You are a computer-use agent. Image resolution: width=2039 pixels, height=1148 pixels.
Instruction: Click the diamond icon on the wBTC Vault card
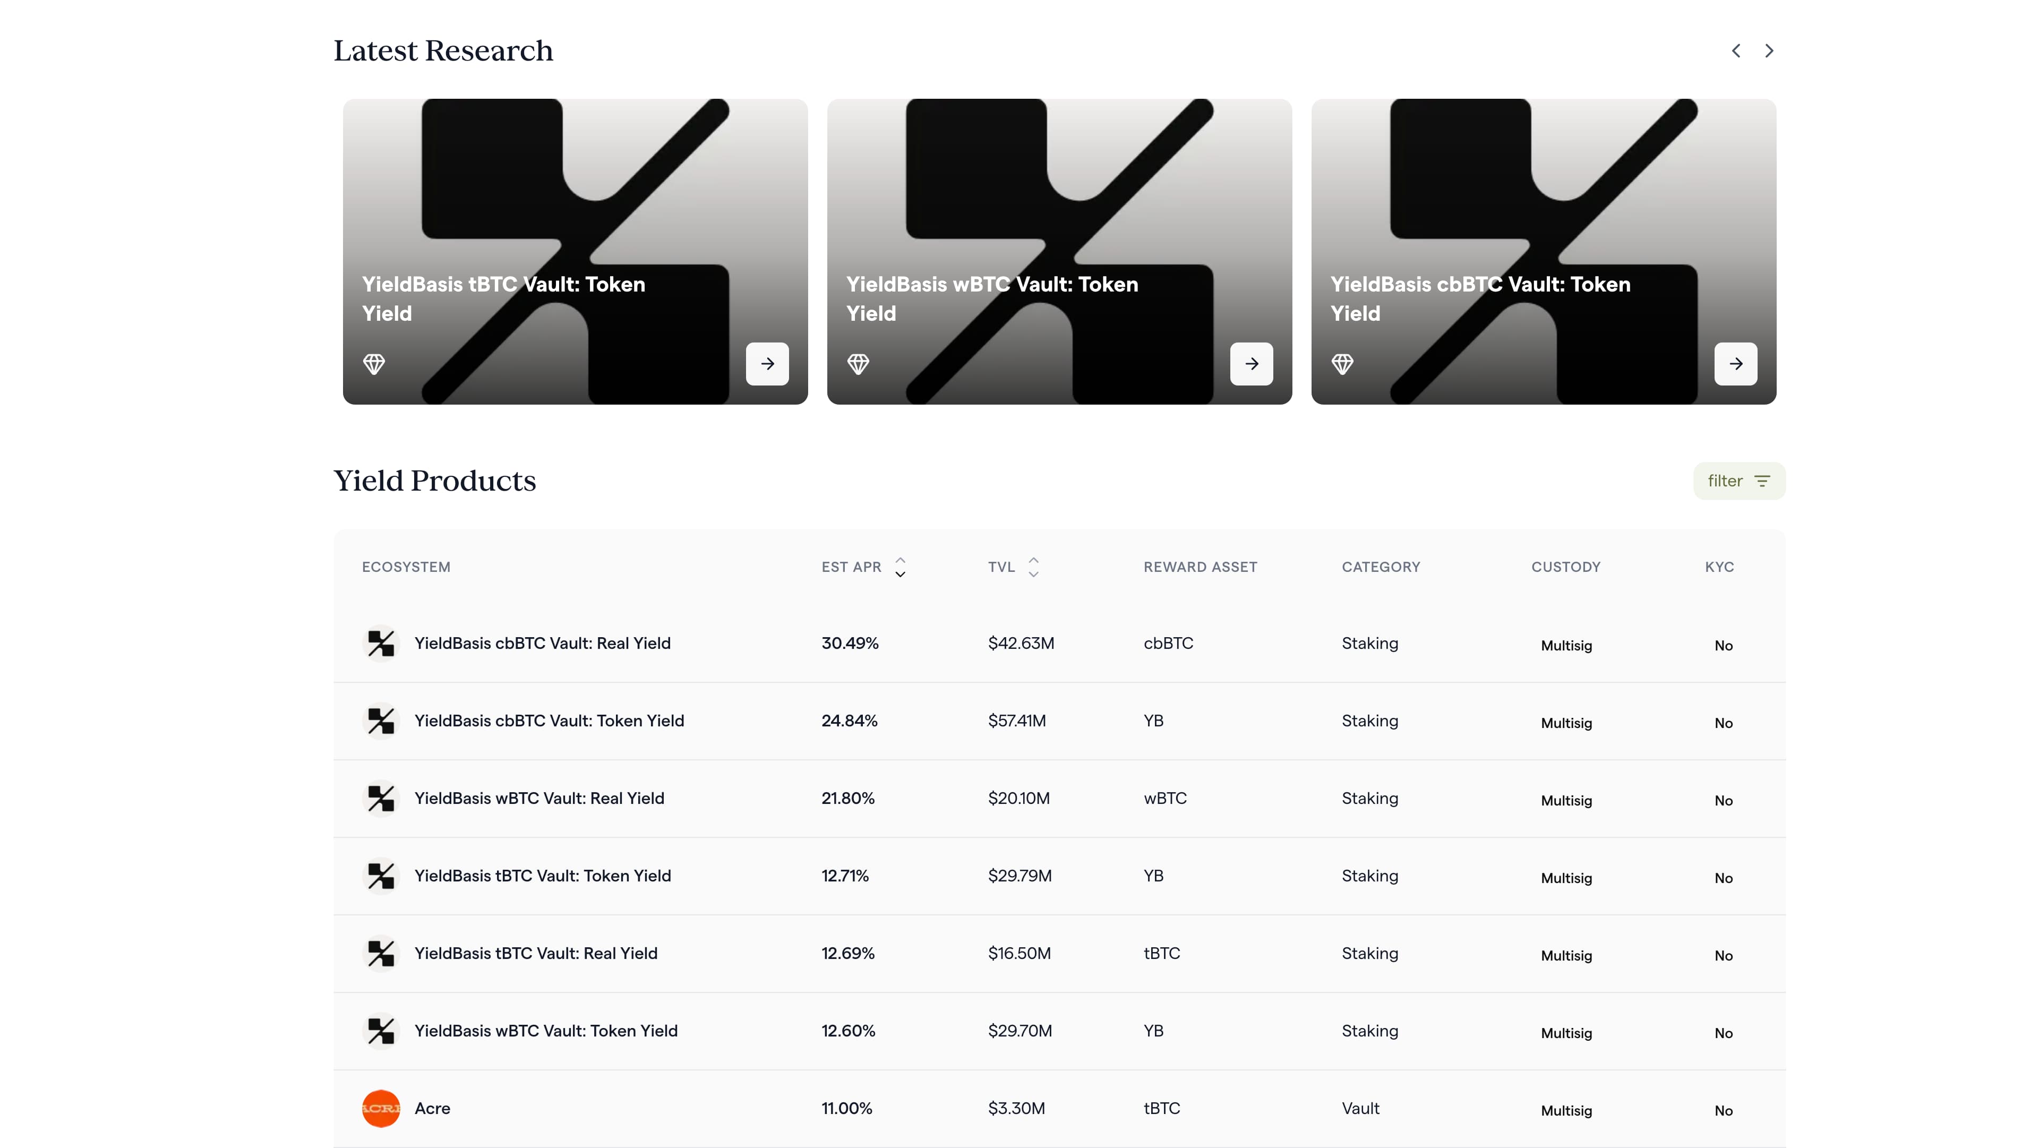(859, 363)
